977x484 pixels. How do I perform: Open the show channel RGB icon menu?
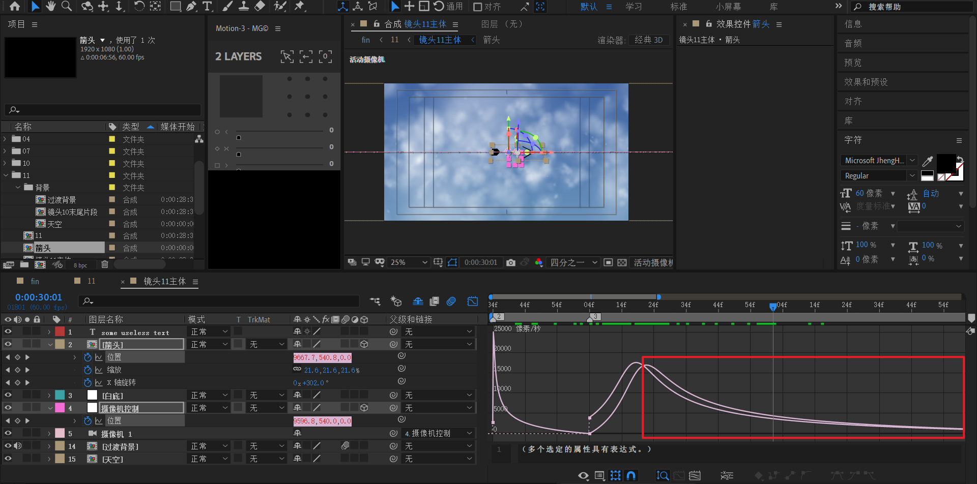tap(539, 262)
